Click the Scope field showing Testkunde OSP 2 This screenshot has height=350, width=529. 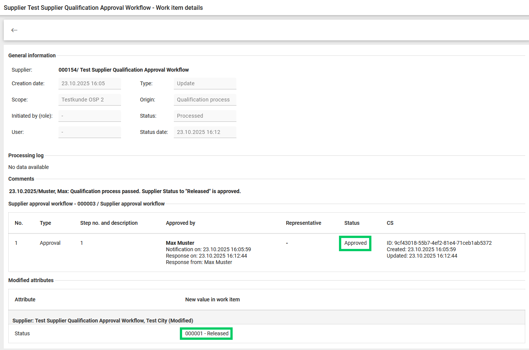(89, 99)
